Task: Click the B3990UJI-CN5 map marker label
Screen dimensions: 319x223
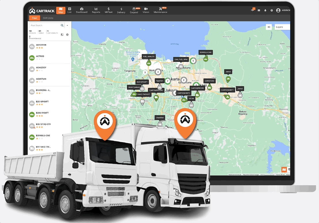Action: point(206,52)
